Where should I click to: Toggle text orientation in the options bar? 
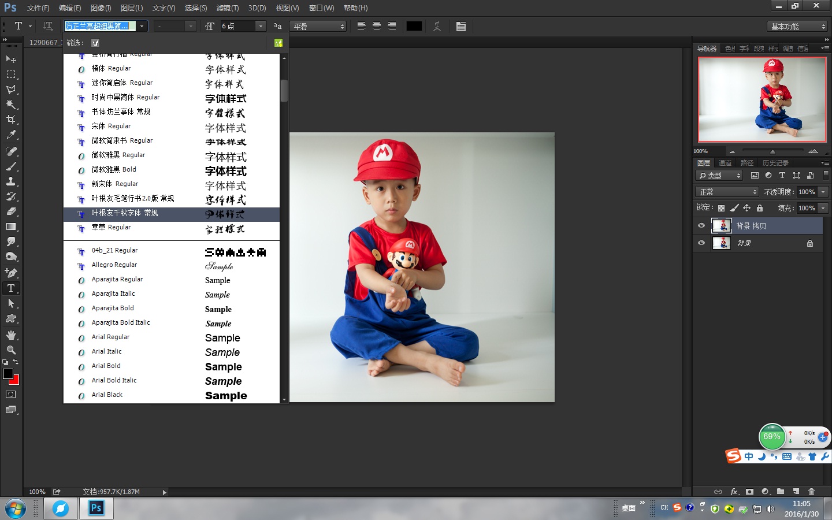[48, 26]
